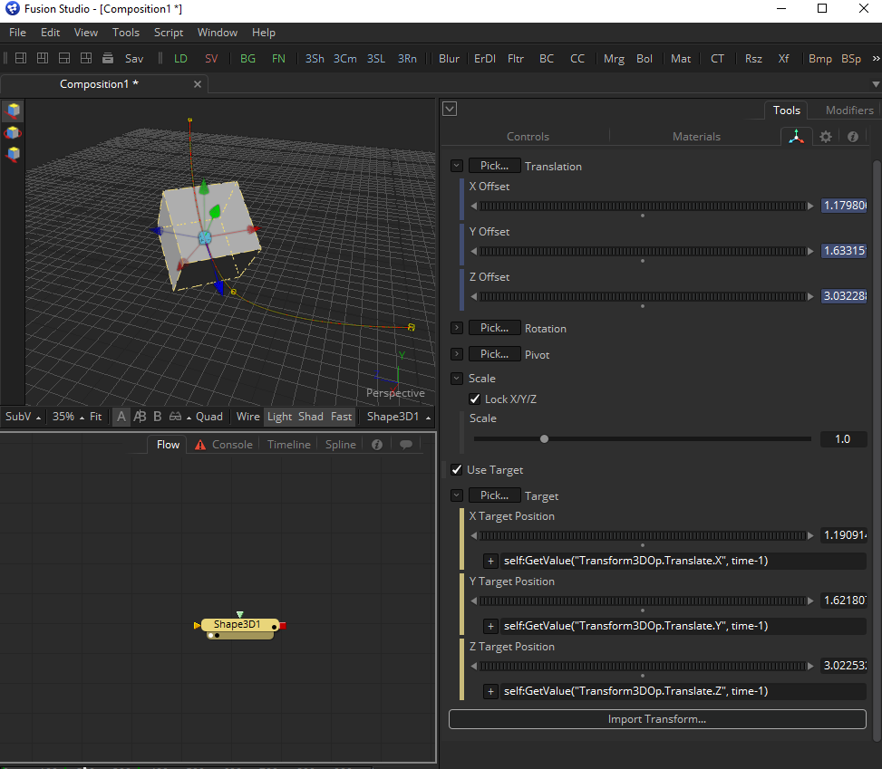The height and width of the screenshot is (769, 882).
Task: Activate the top 3D translate cube icon
Action: (13, 111)
